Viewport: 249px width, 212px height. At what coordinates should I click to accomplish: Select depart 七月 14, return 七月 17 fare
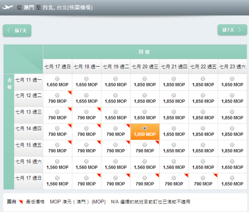coord(57,128)
